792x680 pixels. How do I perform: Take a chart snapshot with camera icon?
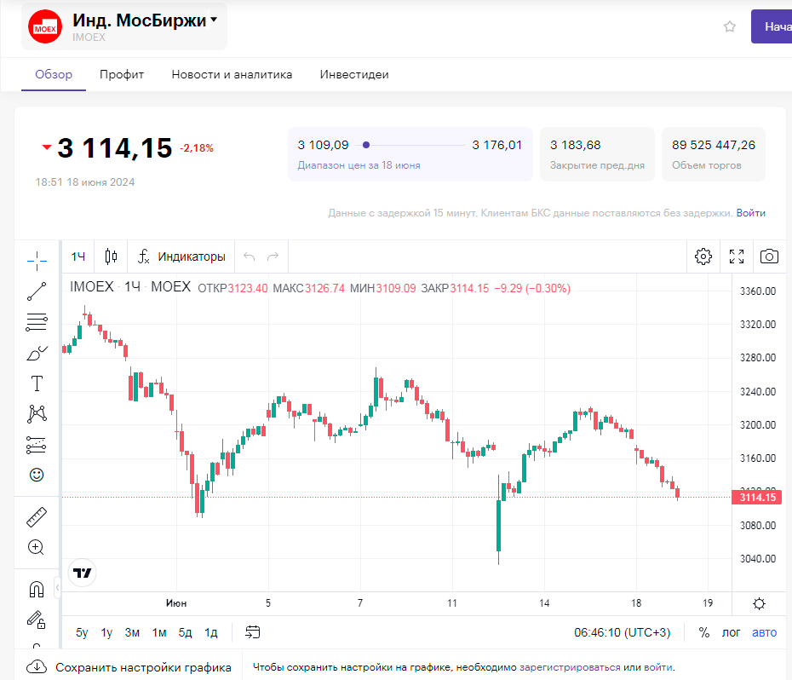(x=769, y=256)
